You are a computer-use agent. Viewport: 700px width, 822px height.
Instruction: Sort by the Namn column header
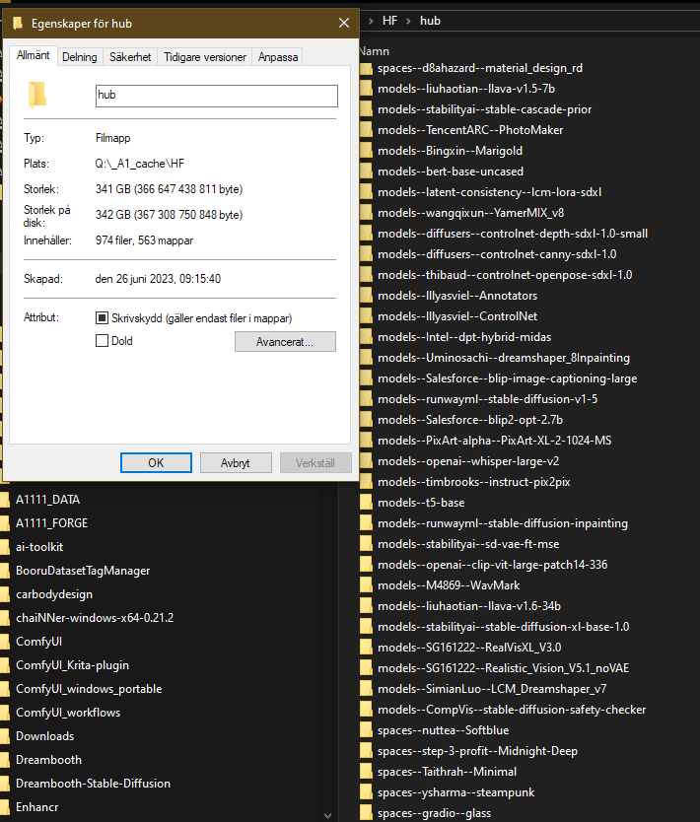coord(375,51)
